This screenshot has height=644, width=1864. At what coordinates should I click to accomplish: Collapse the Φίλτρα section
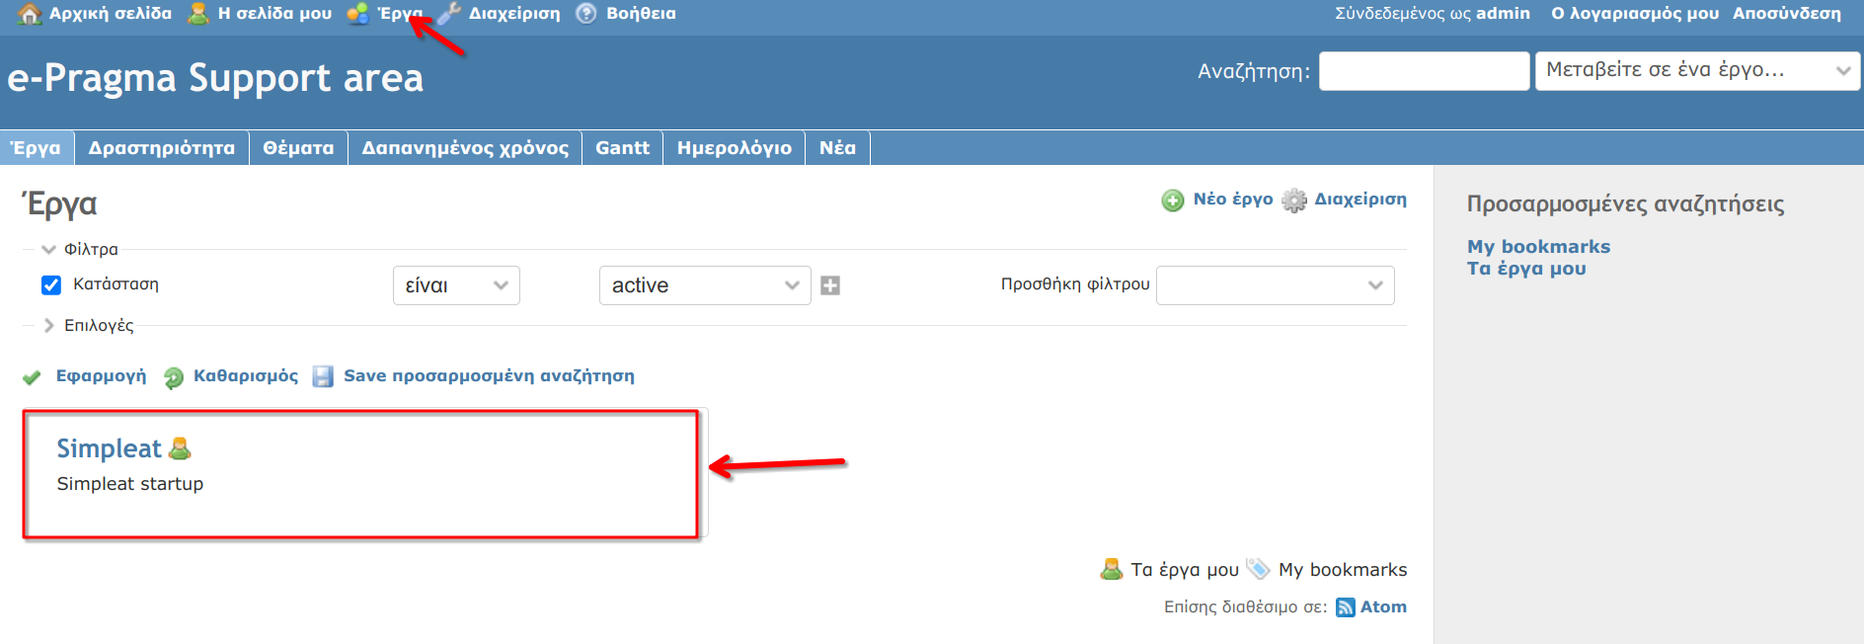90,249
